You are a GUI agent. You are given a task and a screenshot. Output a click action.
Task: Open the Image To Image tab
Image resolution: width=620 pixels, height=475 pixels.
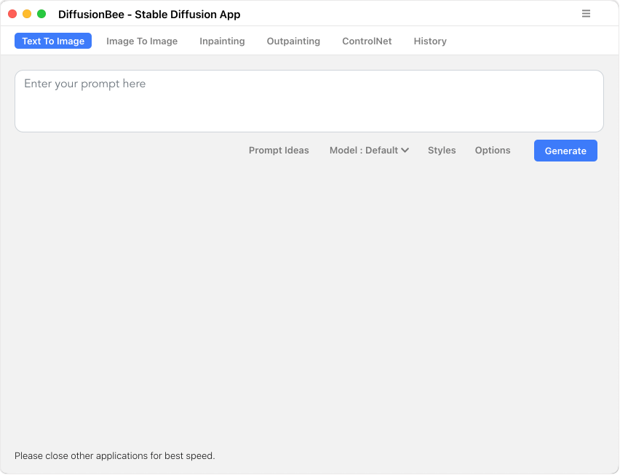[x=142, y=41]
